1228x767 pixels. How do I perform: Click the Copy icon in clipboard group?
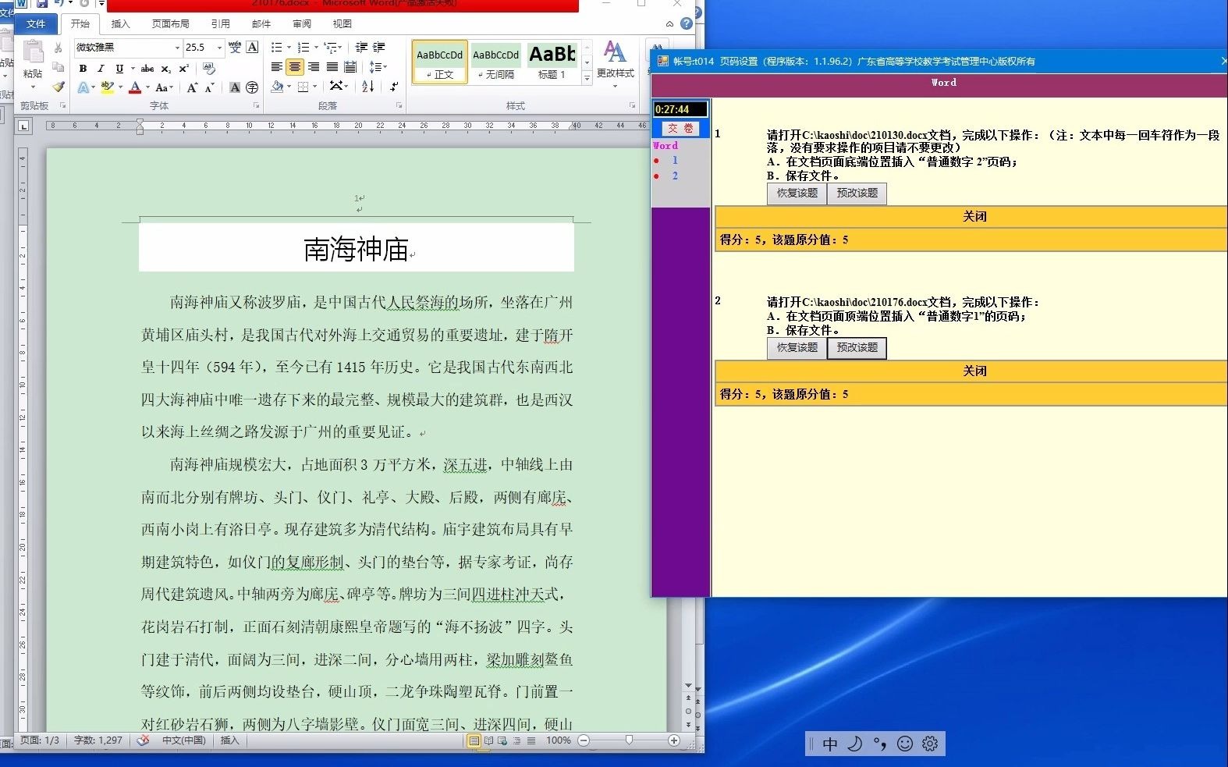pos(59,68)
